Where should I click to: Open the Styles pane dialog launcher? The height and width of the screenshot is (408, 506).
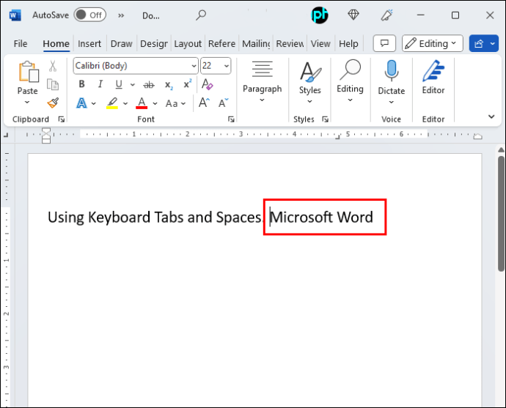[325, 119]
